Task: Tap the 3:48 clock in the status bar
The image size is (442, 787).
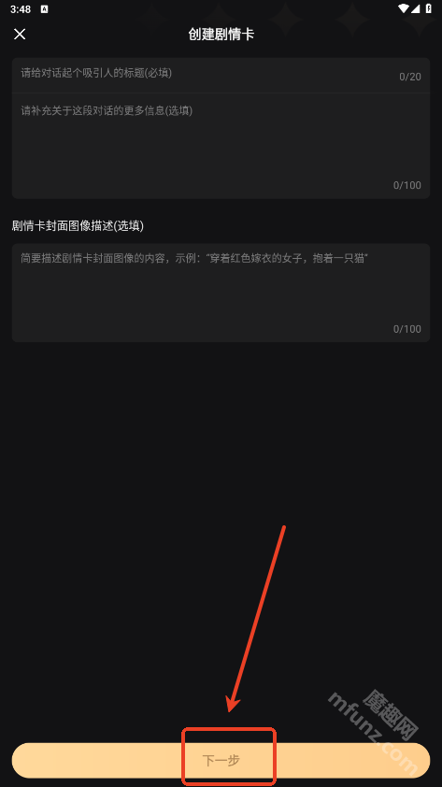Action: click(x=21, y=9)
